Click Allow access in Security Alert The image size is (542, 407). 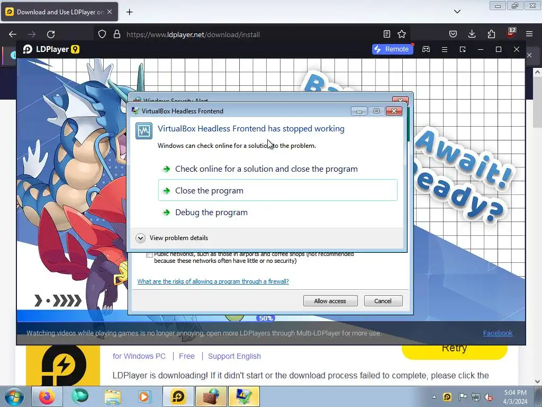(x=330, y=301)
